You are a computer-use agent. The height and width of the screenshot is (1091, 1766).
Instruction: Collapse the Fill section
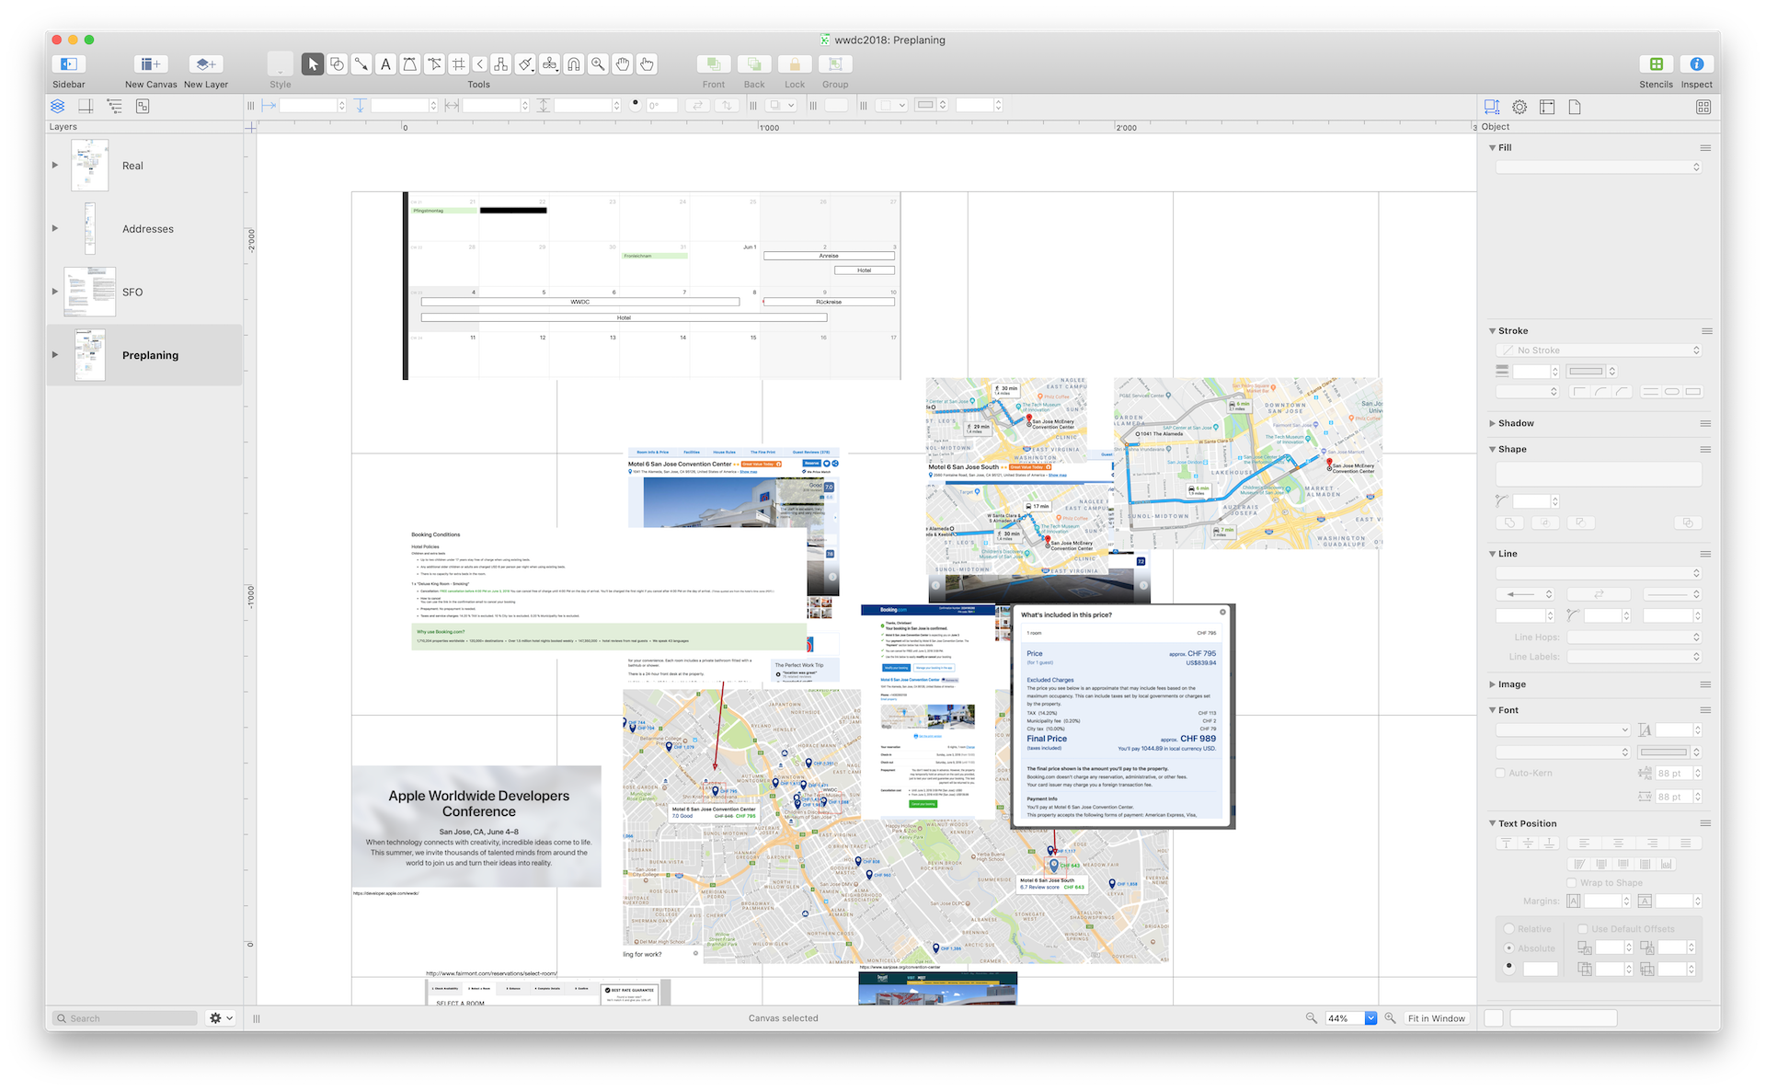coord(1493,147)
